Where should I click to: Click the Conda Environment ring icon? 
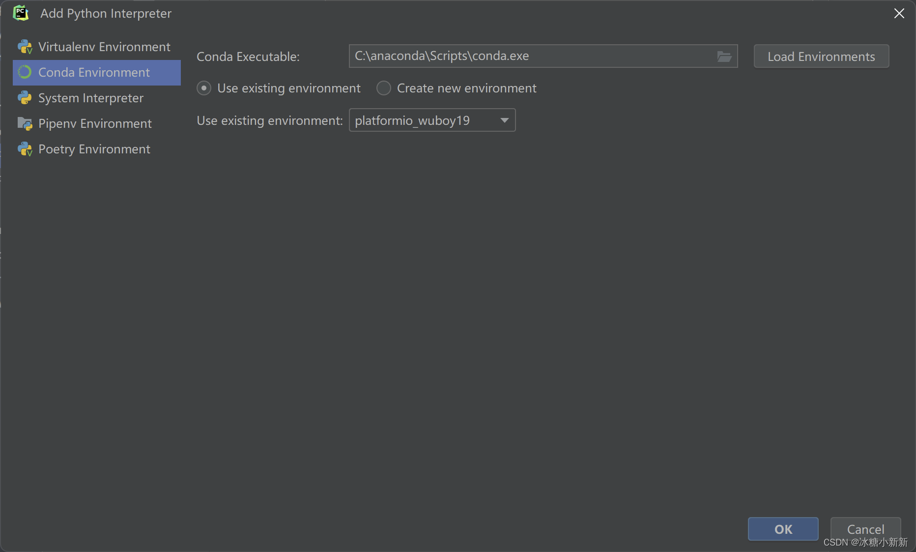(25, 72)
